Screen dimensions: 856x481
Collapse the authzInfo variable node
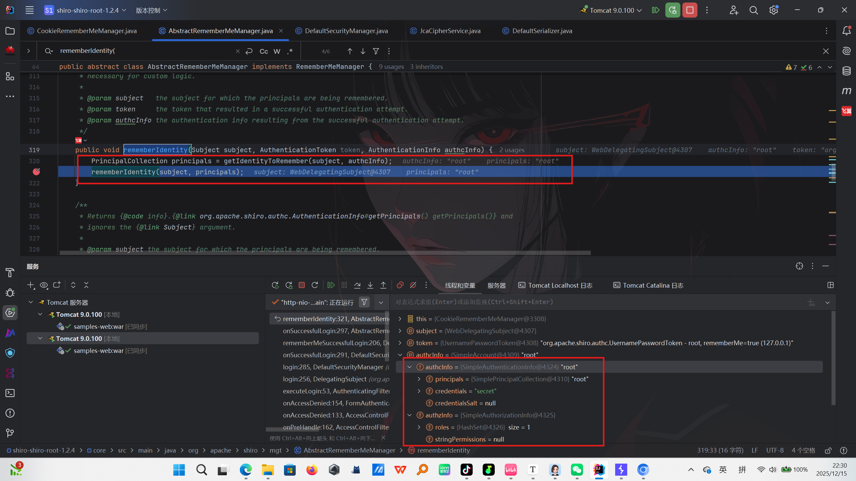pos(409,415)
